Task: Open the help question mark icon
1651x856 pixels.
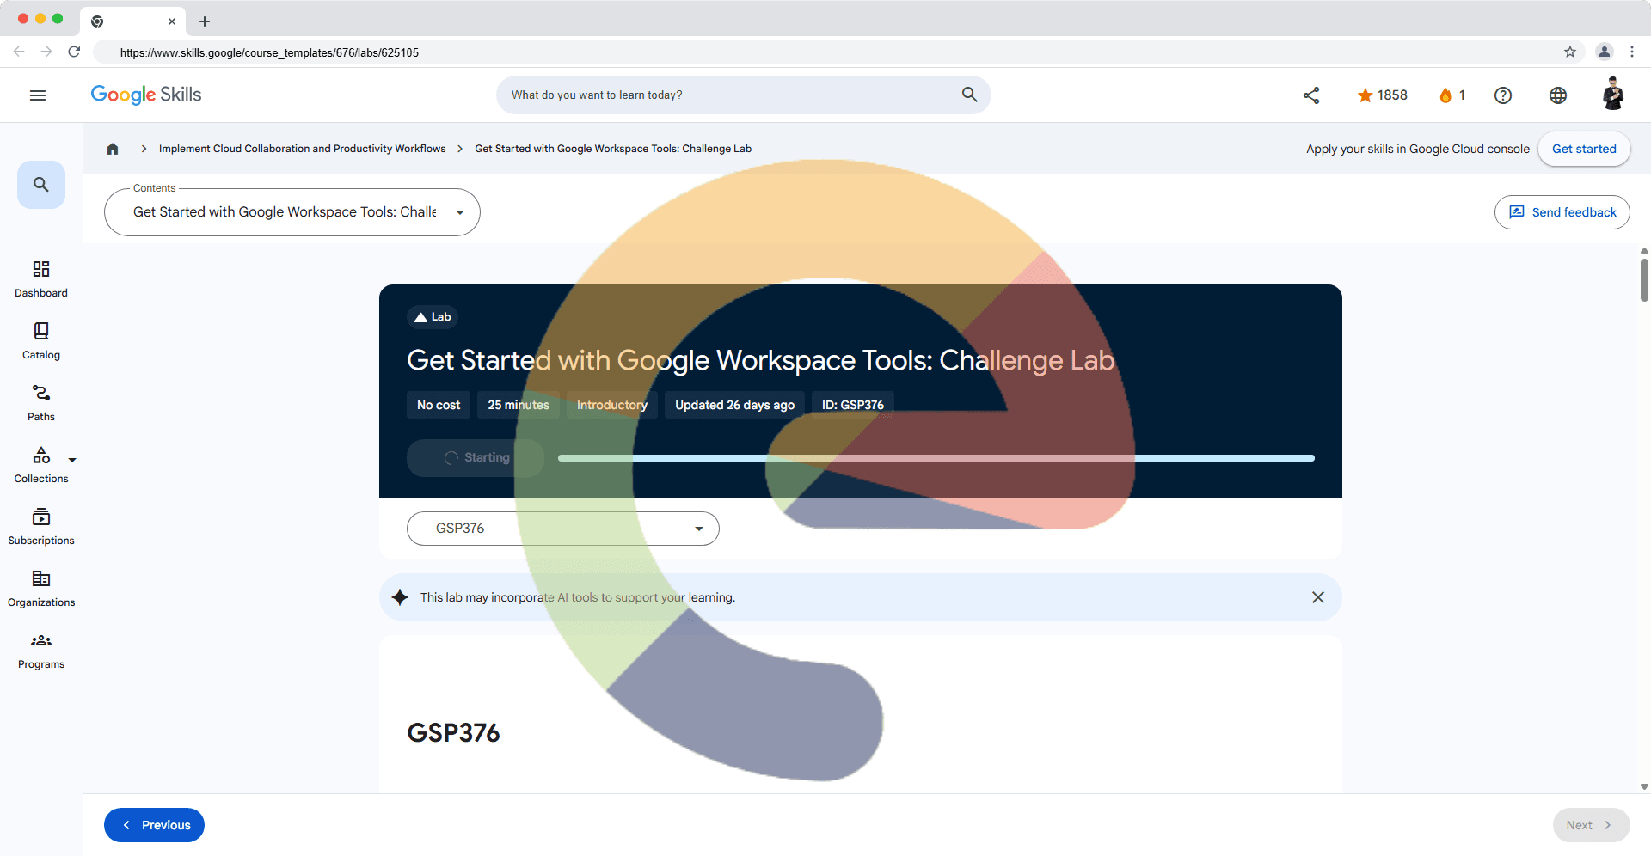Action: [x=1503, y=95]
